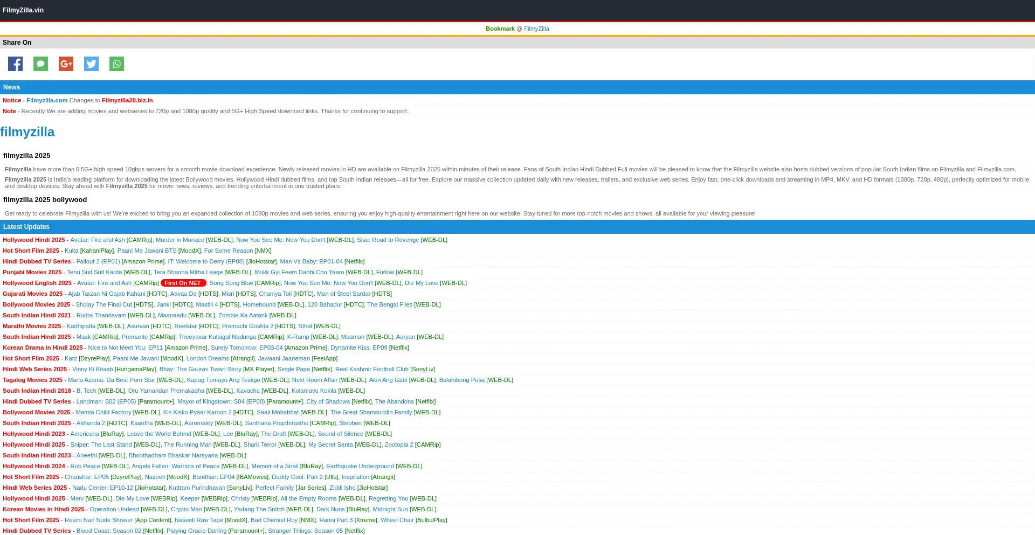
Task: Click the Twitter share icon
Action: tap(91, 64)
